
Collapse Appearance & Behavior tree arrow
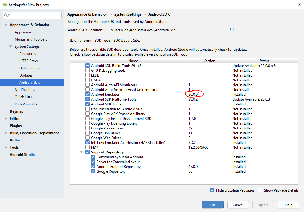(x=6, y=25)
